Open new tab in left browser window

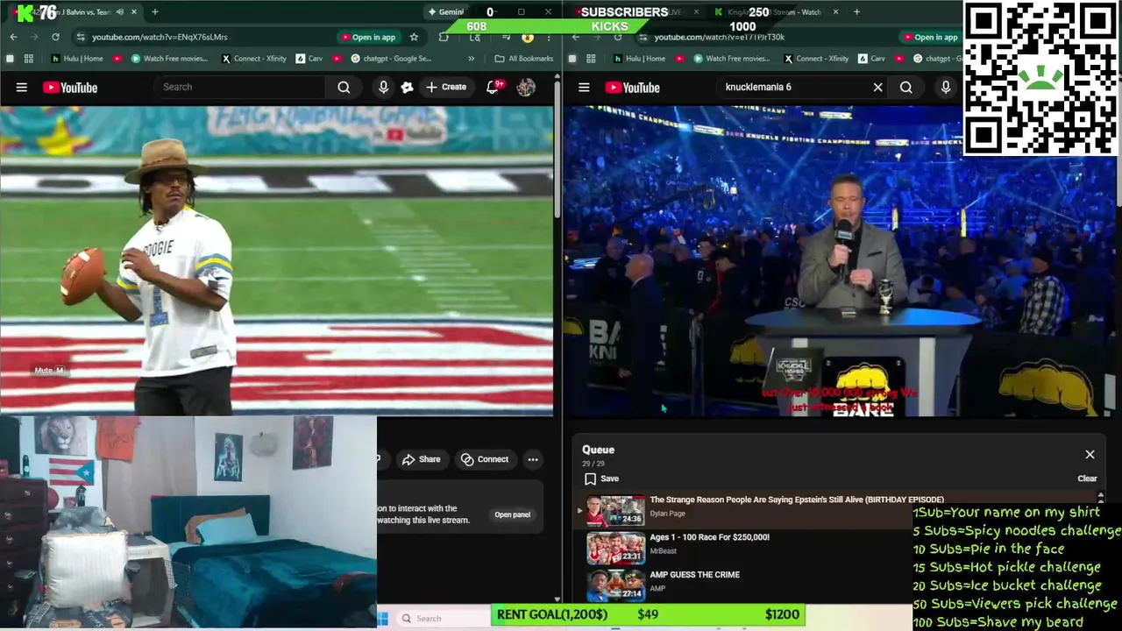pyautogui.click(x=154, y=12)
